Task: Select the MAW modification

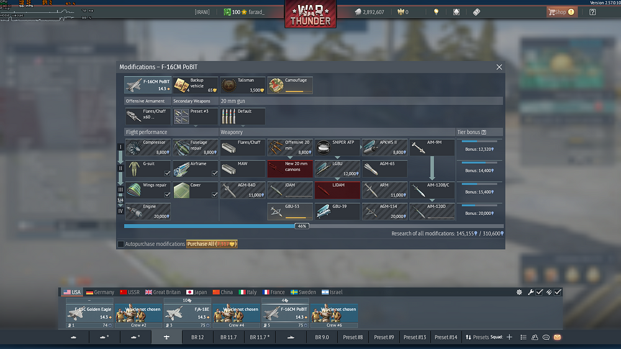Action: [243, 169]
